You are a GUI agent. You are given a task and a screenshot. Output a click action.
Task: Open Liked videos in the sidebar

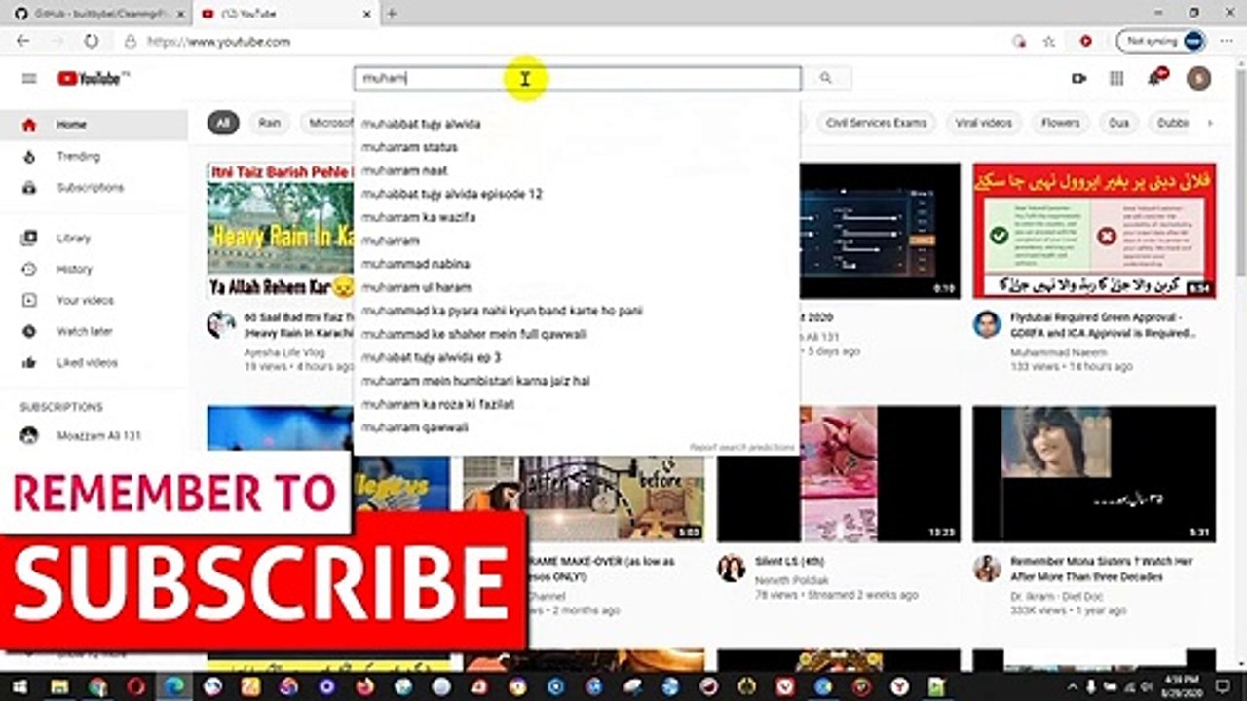[94, 362]
